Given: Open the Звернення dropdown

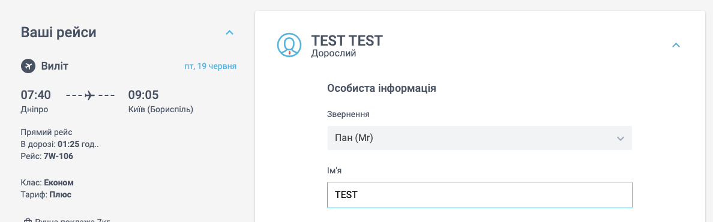Looking at the screenshot, I should (480, 138).
